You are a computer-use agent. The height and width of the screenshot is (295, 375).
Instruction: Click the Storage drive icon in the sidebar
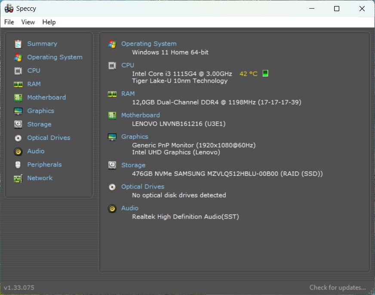click(18, 124)
